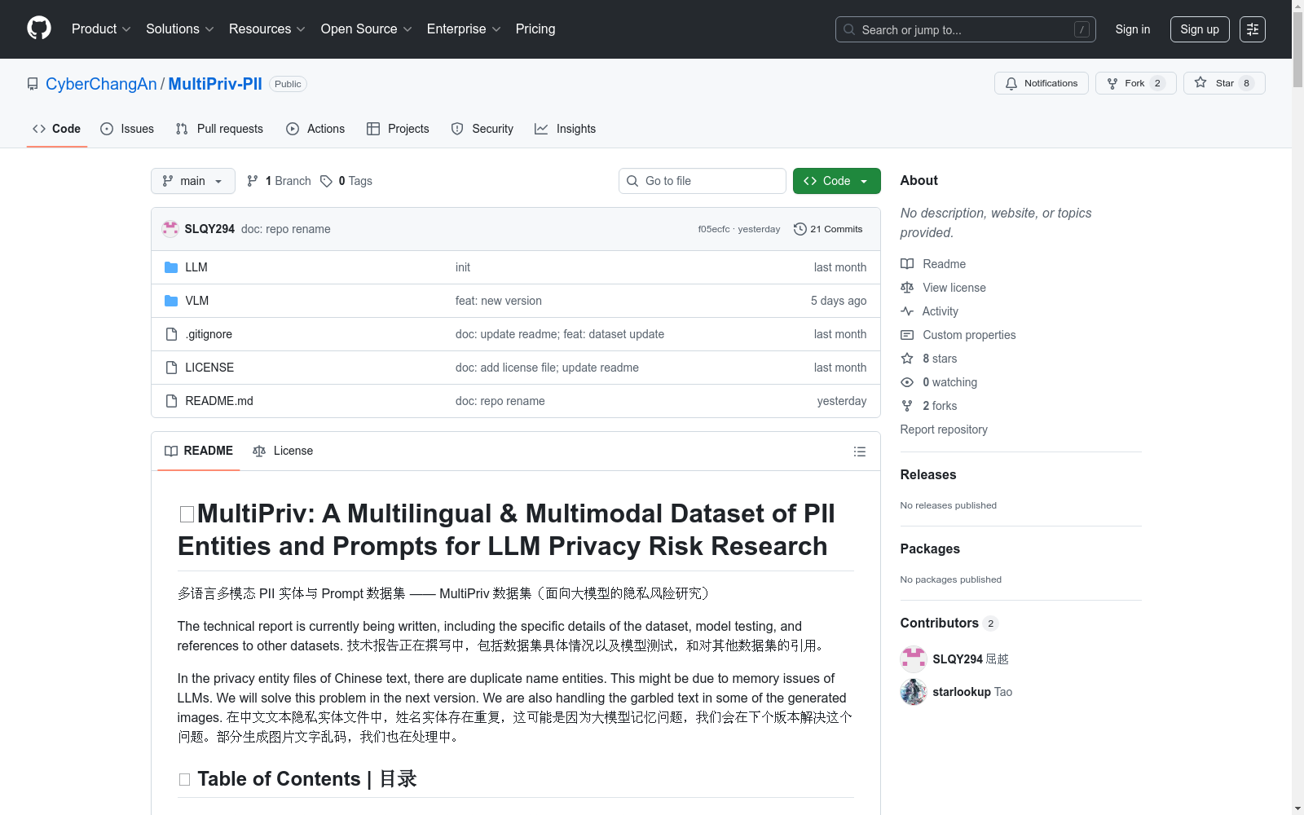Click the tag icon next to Tags
This screenshot has width=1304, height=815.
pos(326,181)
